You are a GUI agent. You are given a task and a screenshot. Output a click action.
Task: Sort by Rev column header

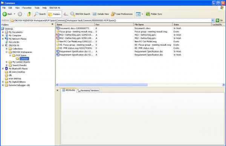click(x=114, y=25)
